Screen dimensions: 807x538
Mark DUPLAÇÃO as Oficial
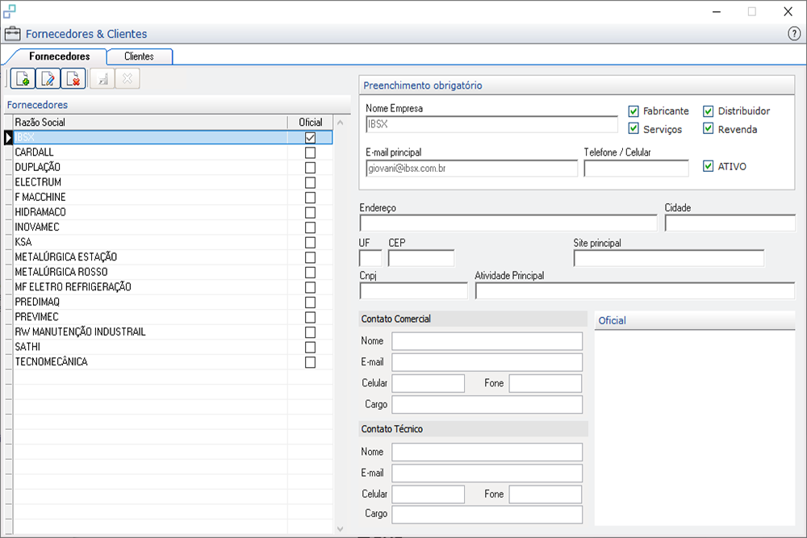[311, 168]
